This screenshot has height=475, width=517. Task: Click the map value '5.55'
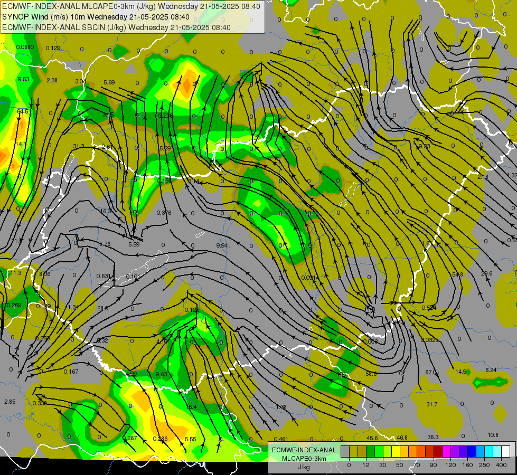191,439
